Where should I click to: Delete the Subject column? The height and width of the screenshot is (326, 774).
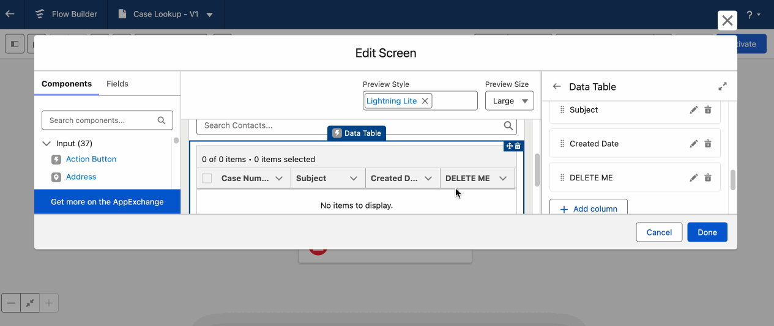(708, 110)
